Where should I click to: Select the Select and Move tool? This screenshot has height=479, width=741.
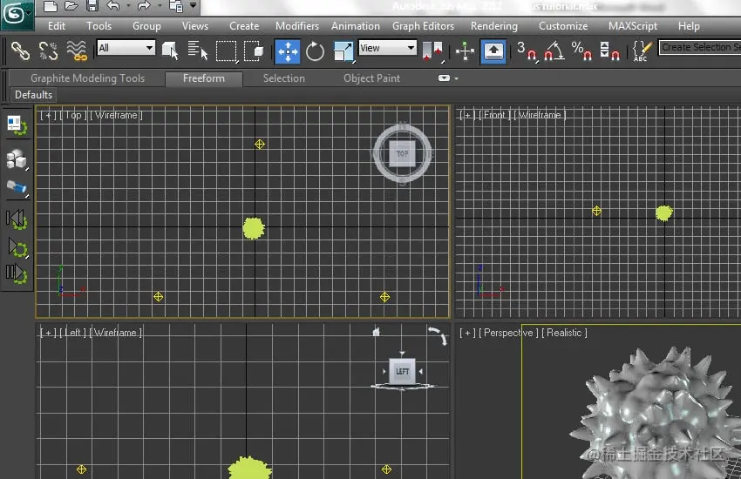(x=288, y=51)
